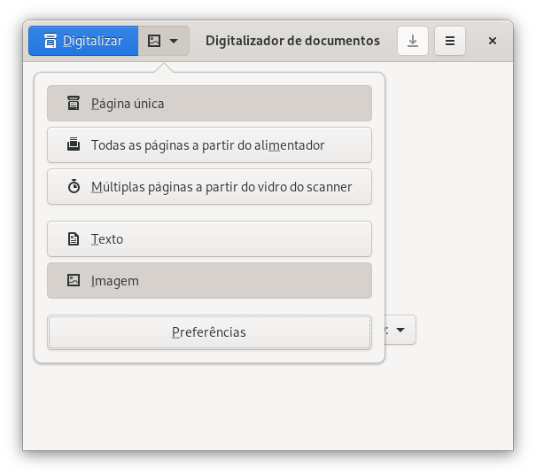Image resolution: width=536 pixels, height=476 pixels.
Task: Click the scanner icon on the Digitalizar button
Action: click(x=50, y=41)
